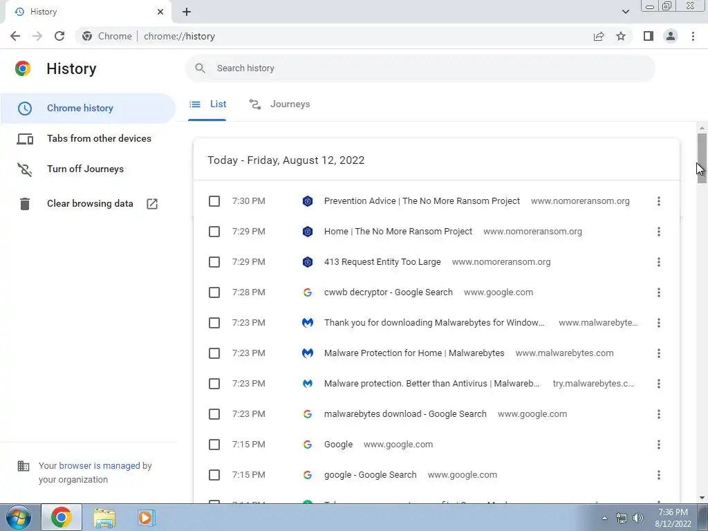Click the Chrome site info chip in address bar

[107, 36]
